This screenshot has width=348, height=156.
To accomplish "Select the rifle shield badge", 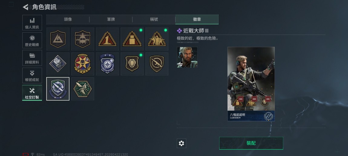I will tap(157, 64).
